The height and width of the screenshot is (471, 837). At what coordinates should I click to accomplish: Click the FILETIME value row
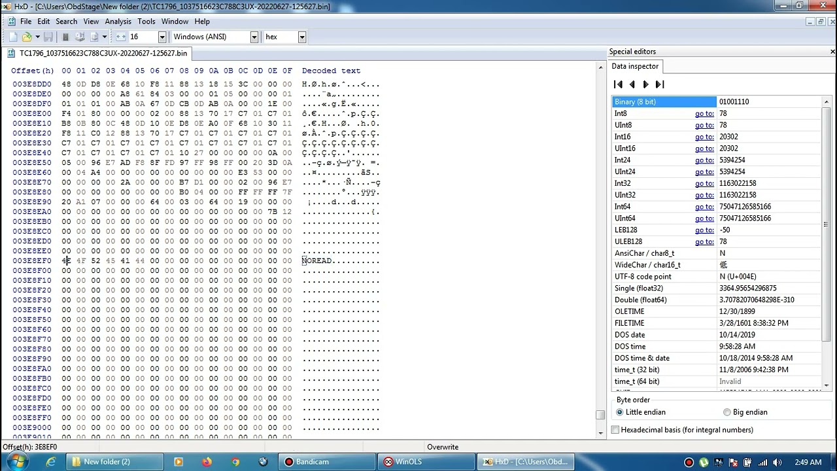(x=717, y=323)
